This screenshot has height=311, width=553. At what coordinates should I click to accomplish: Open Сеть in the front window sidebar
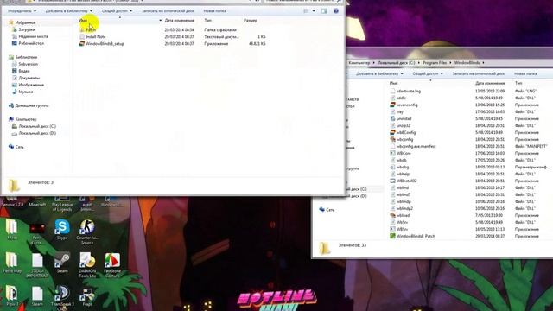(x=19, y=147)
